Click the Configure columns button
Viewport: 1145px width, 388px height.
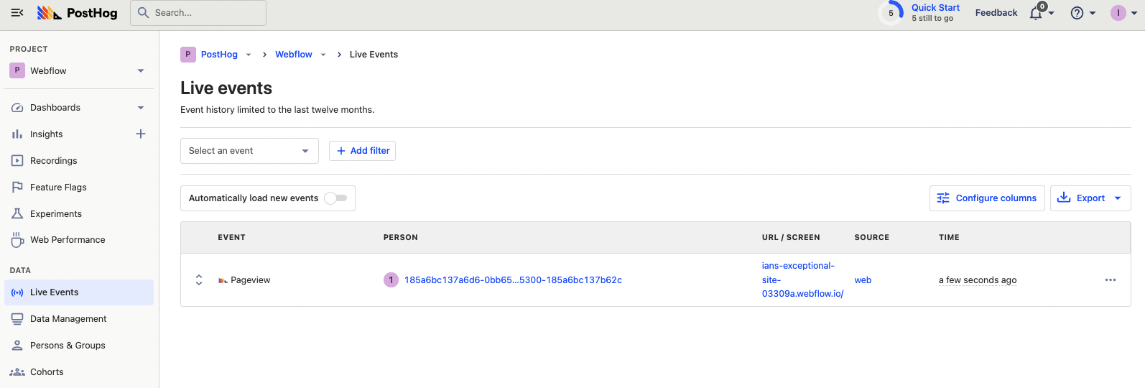(x=986, y=198)
